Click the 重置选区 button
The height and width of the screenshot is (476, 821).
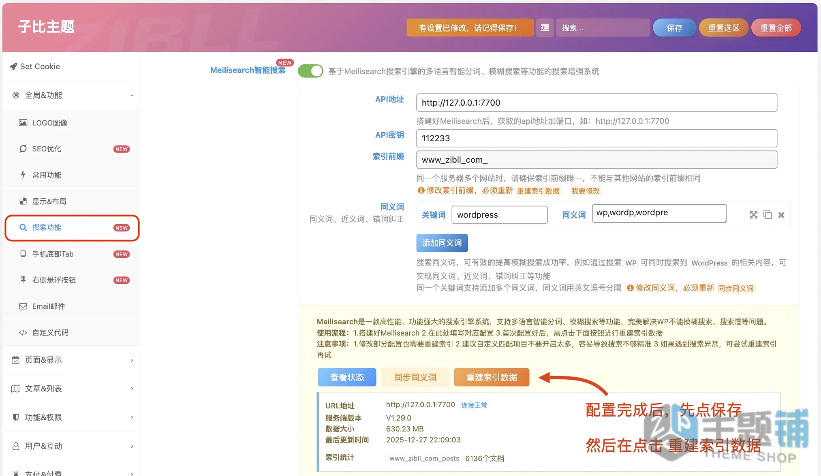pyautogui.click(x=724, y=28)
